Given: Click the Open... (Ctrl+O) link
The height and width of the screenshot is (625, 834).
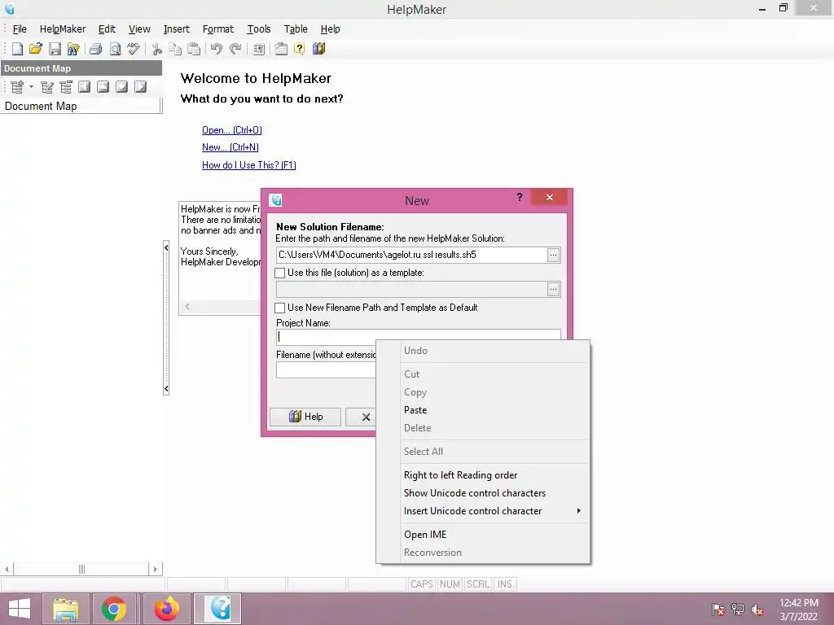Looking at the screenshot, I should point(232,130).
